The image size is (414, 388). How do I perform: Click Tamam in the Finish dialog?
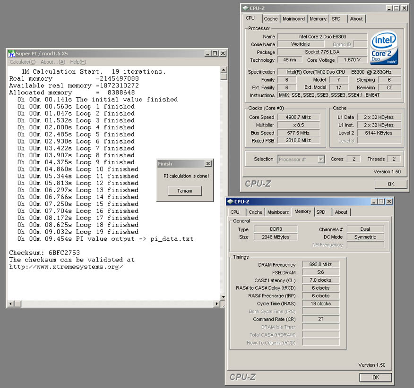[185, 191]
